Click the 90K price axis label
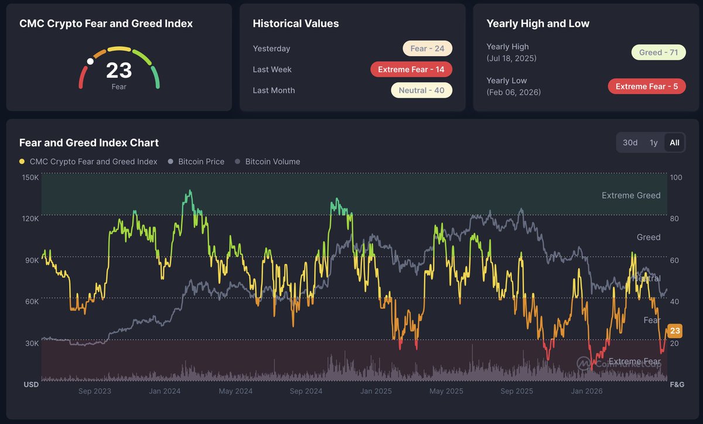Viewport: 703px width, 424px height. point(32,260)
